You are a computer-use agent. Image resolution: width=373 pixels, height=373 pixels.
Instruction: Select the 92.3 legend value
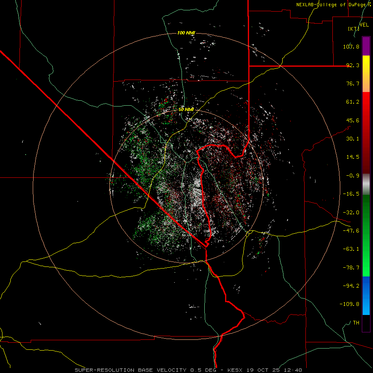coord(353,65)
